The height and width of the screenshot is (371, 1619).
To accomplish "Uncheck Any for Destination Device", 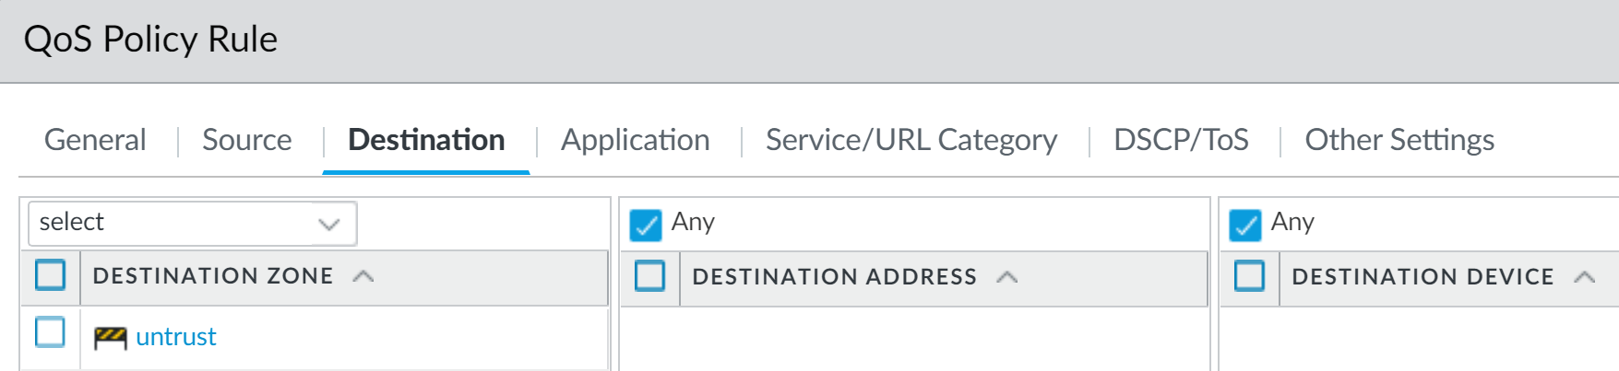I will click(1245, 224).
